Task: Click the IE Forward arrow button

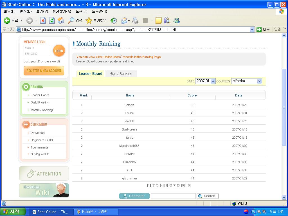Action: [29, 21]
